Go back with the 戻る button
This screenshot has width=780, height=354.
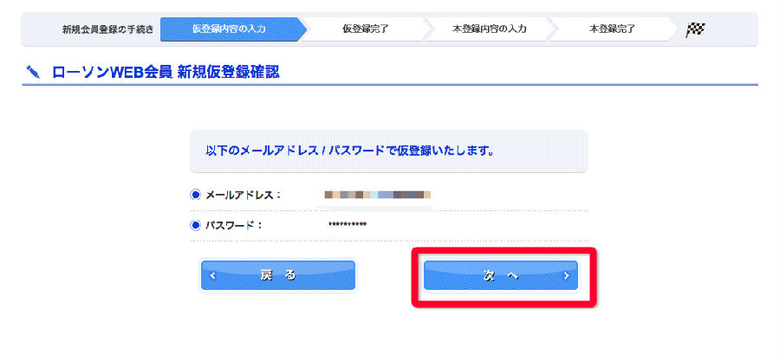(278, 275)
